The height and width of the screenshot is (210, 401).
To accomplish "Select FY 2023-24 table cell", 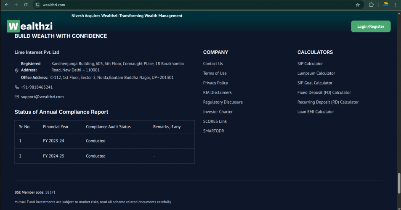I will click(x=53, y=141).
